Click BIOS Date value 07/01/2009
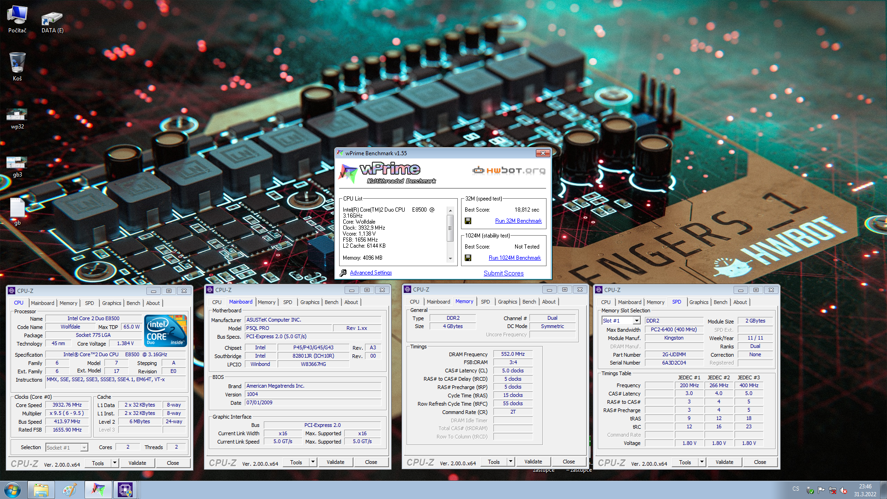Viewport: 887px width, 499px height. pyautogui.click(x=314, y=402)
